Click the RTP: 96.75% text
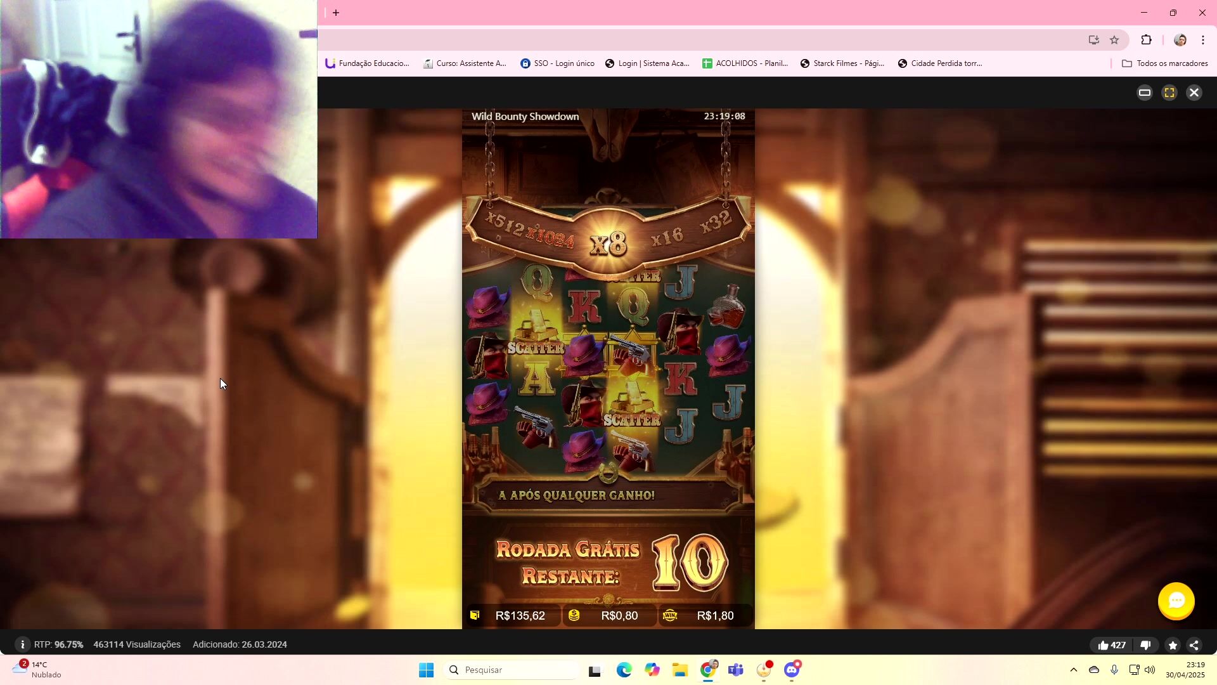Viewport: 1217px width, 685px height. [58, 644]
